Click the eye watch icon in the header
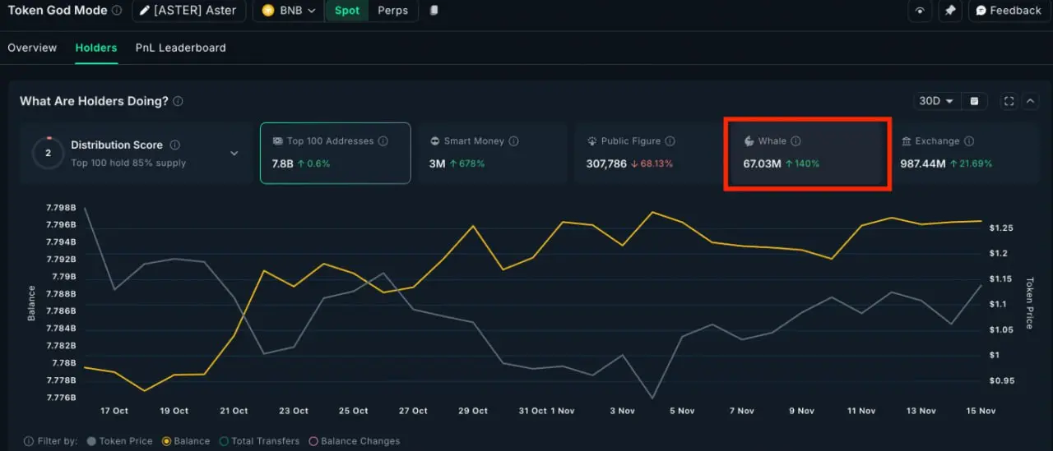Viewport: 1053px width, 451px height. coord(920,11)
